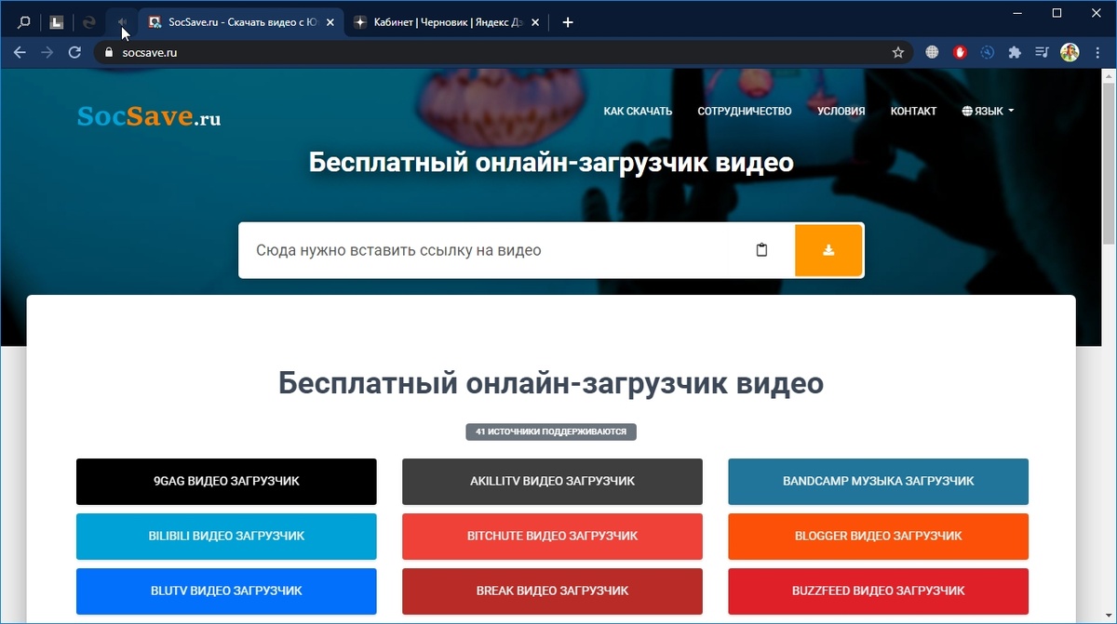Click hero heading Бесплатный онлайн-загрузчик видео
1117x624 pixels.
click(x=551, y=163)
